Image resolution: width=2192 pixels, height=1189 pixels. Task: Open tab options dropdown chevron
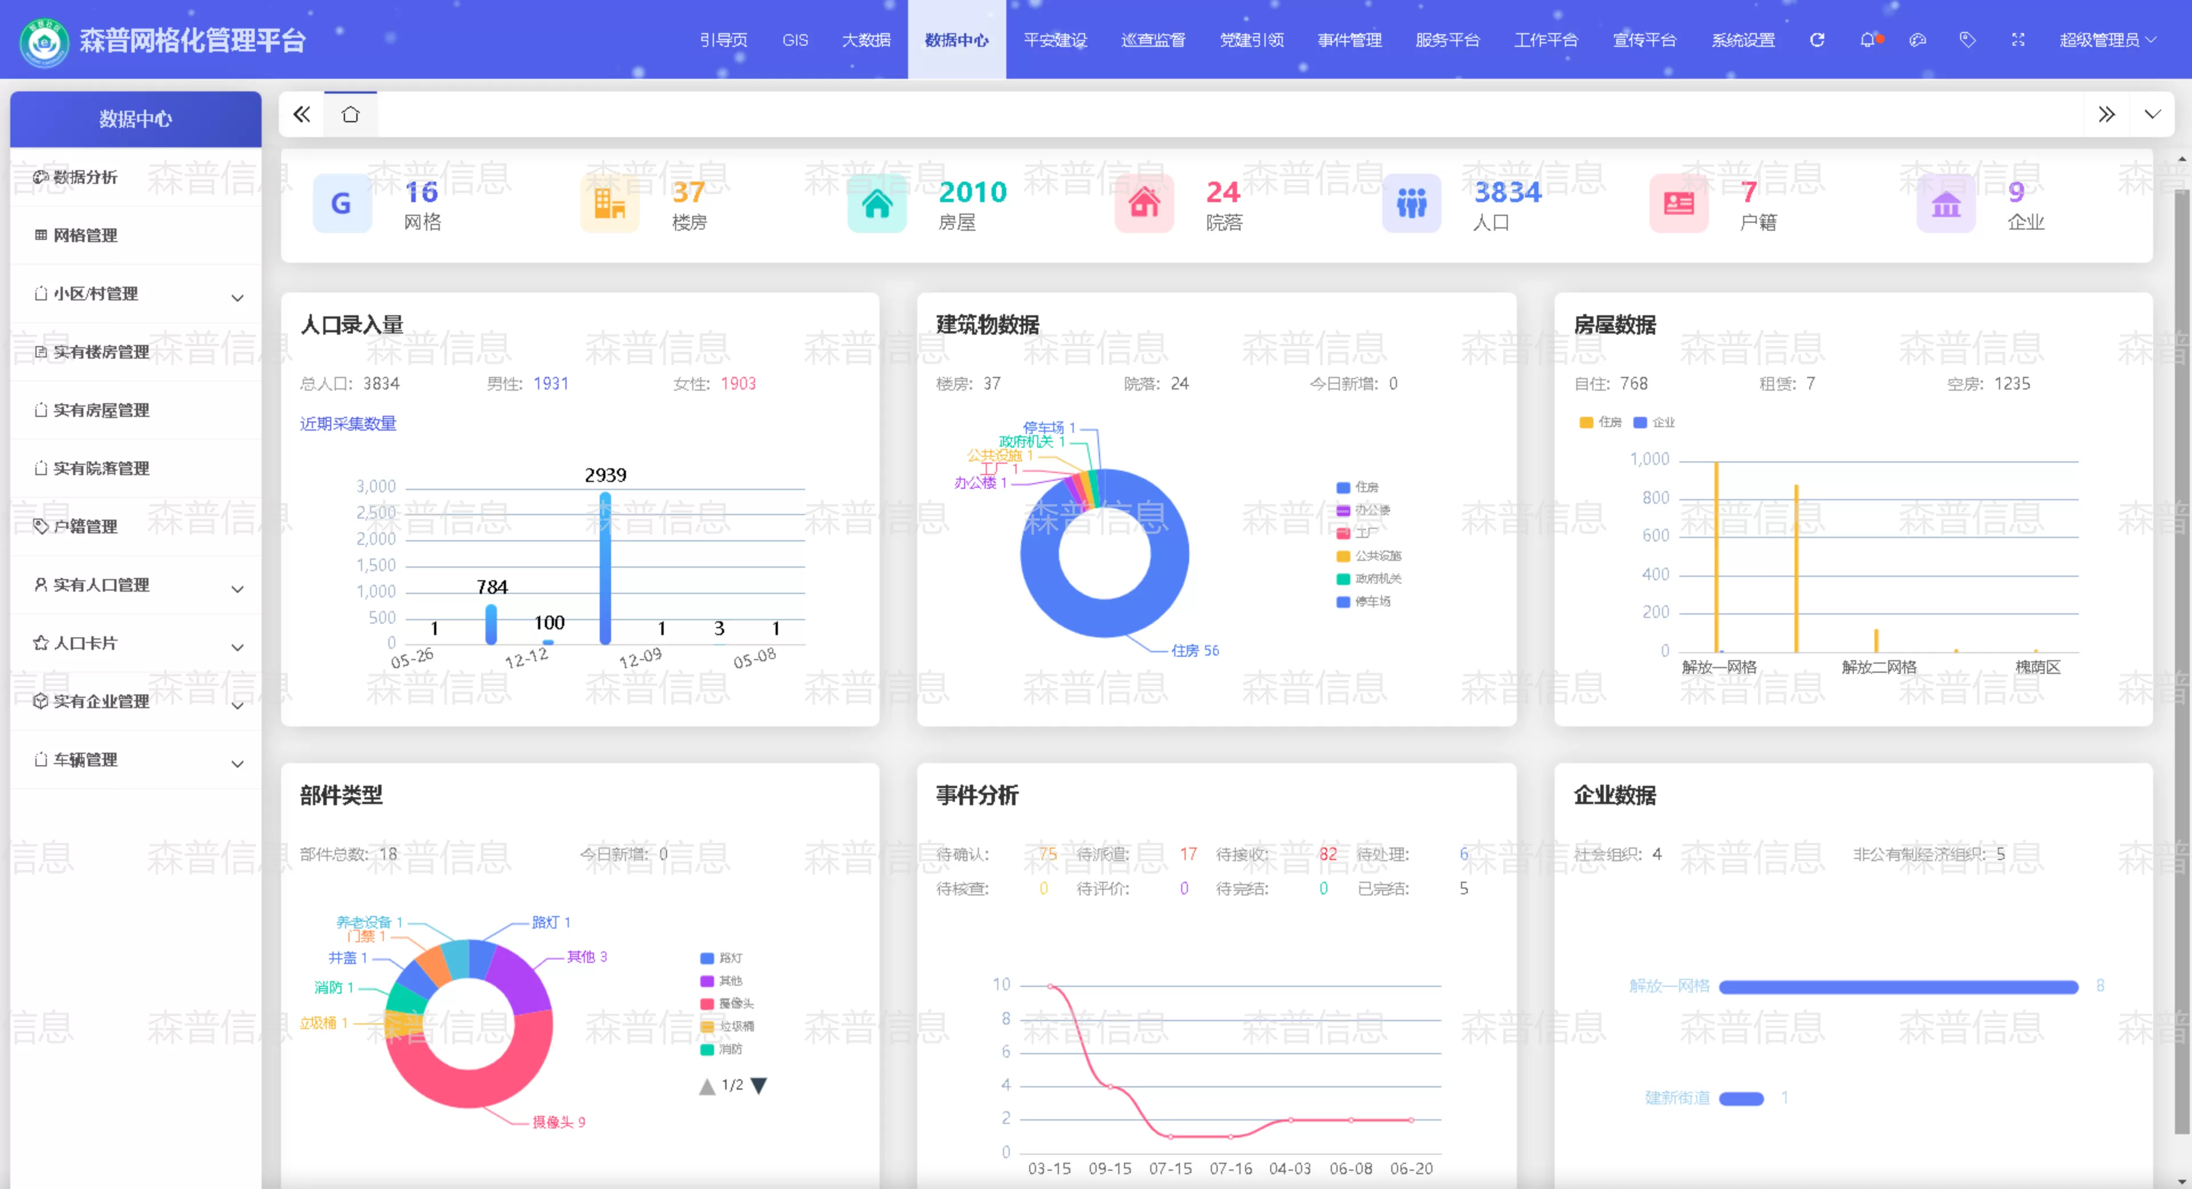(x=2152, y=114)
